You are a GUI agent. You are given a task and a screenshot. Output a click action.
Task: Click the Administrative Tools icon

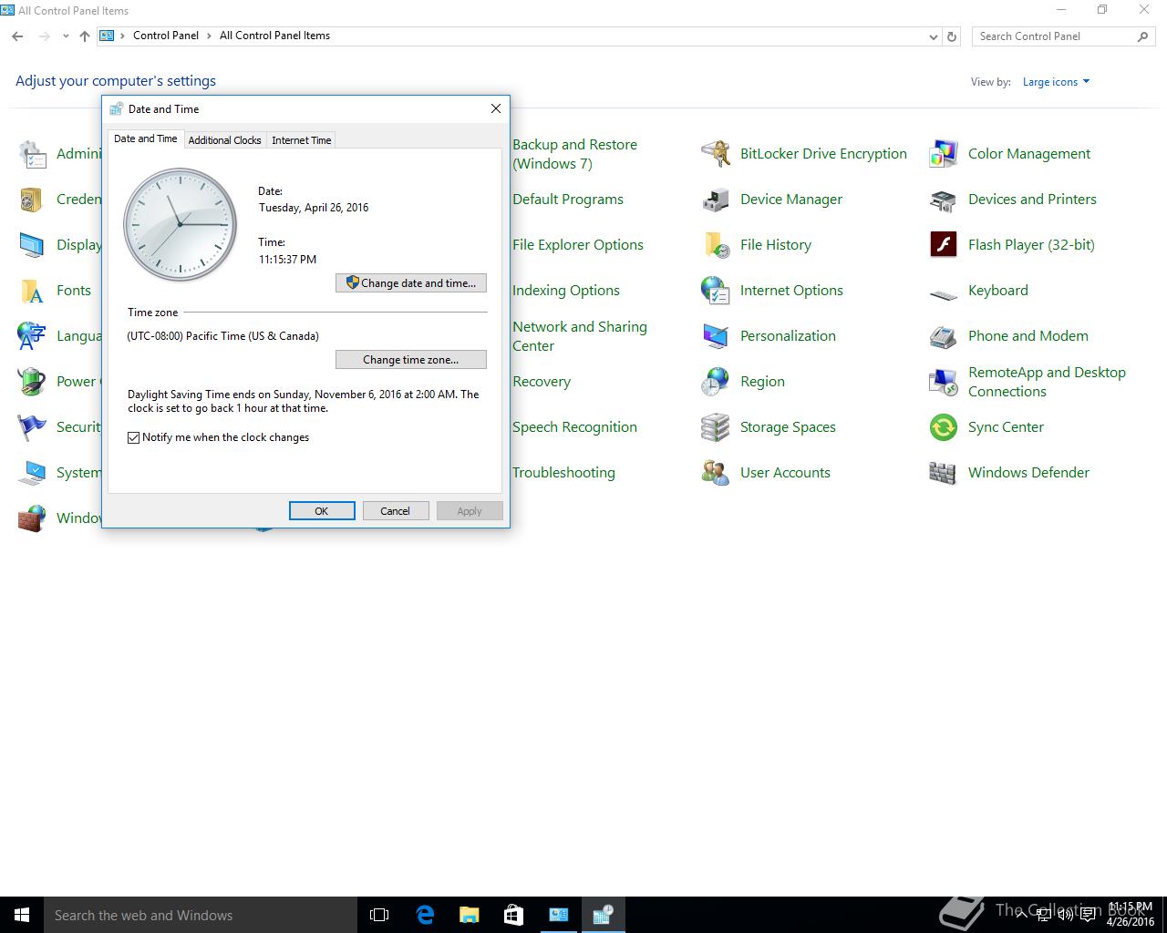coord(32,154)
